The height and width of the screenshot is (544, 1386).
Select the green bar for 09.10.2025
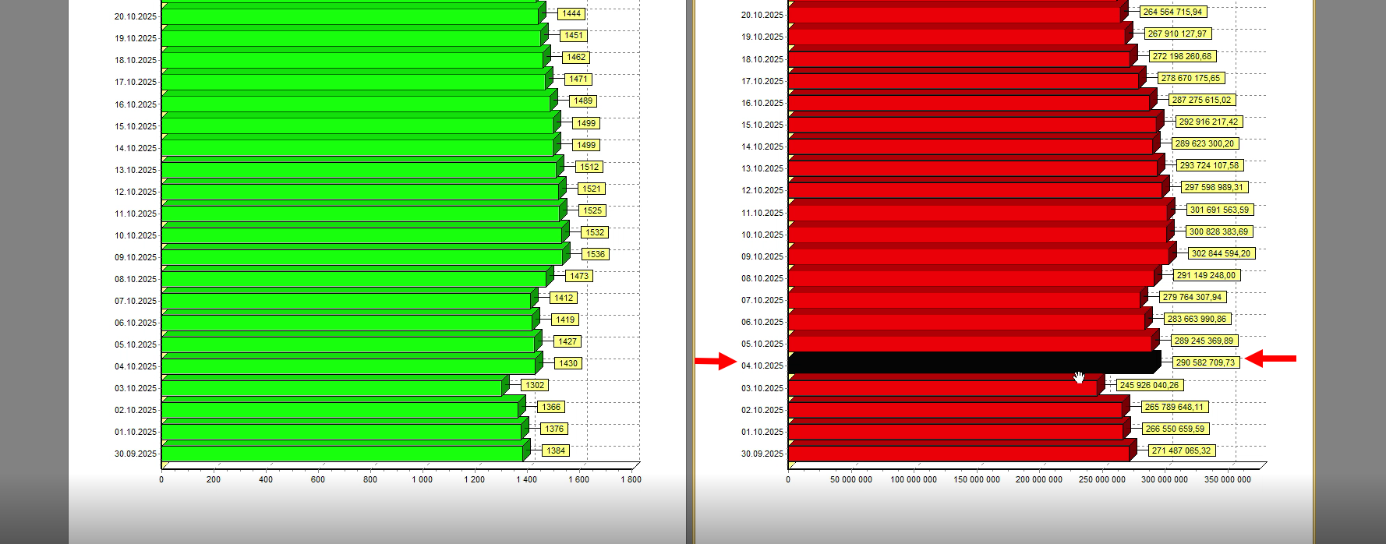click(366, 255)
